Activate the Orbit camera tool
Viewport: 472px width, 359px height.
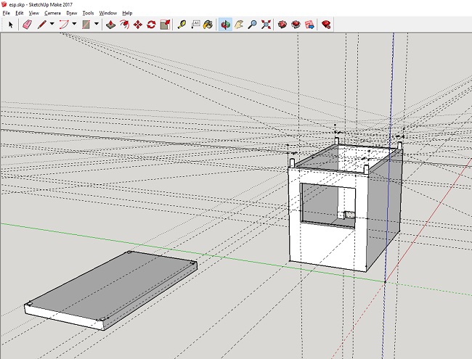(x=224, y=24)
